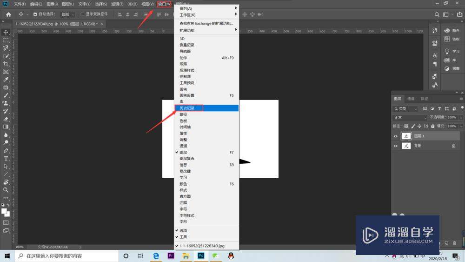Viewport: 465px width, 262px height.
Task: Open the 学习 panel button
Action: coord(452,52)
